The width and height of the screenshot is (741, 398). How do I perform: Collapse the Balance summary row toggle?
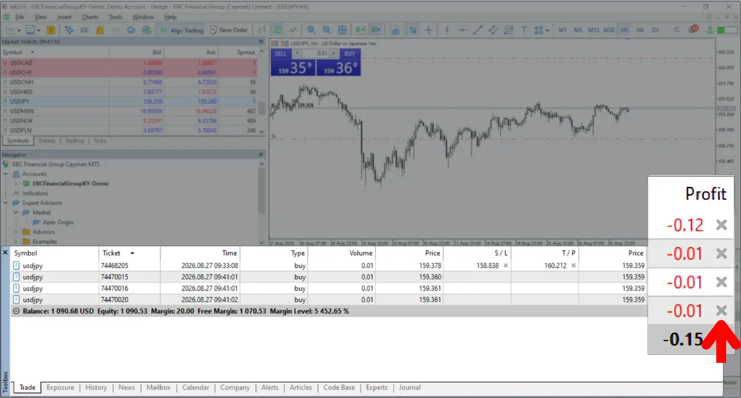coord(16,312)
